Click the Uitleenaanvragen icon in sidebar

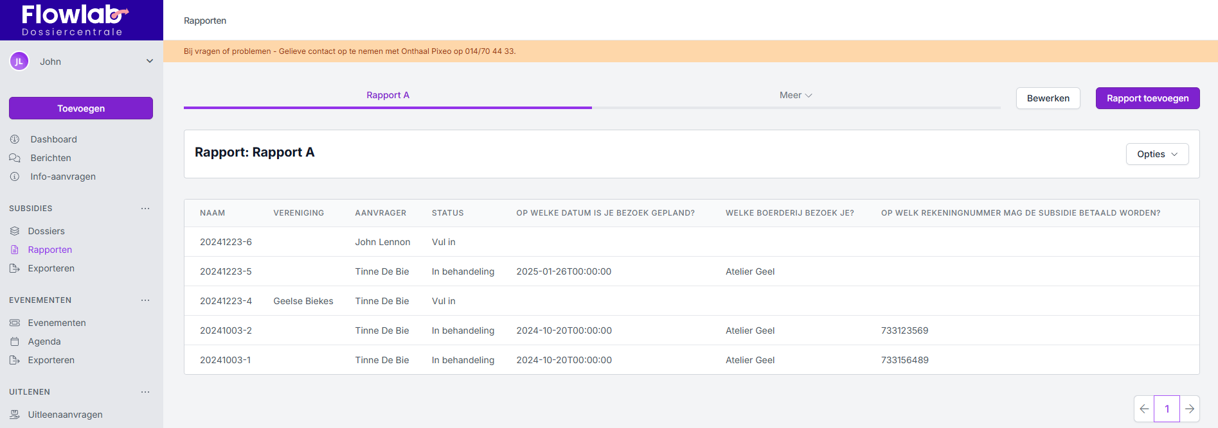15,415
